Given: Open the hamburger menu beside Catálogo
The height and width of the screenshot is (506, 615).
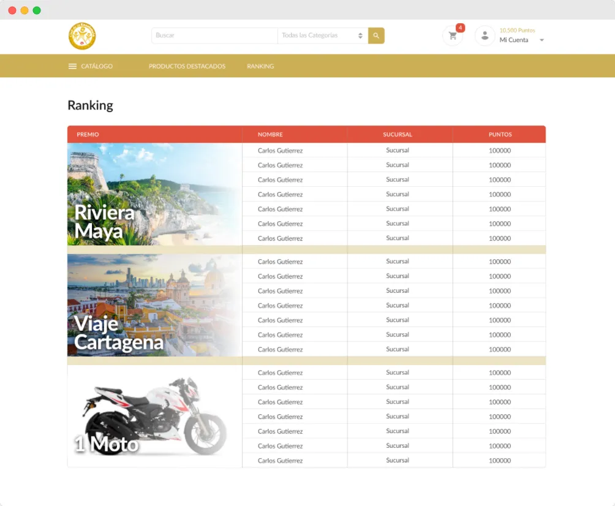Looking at the screenshot, I should 72,66.
